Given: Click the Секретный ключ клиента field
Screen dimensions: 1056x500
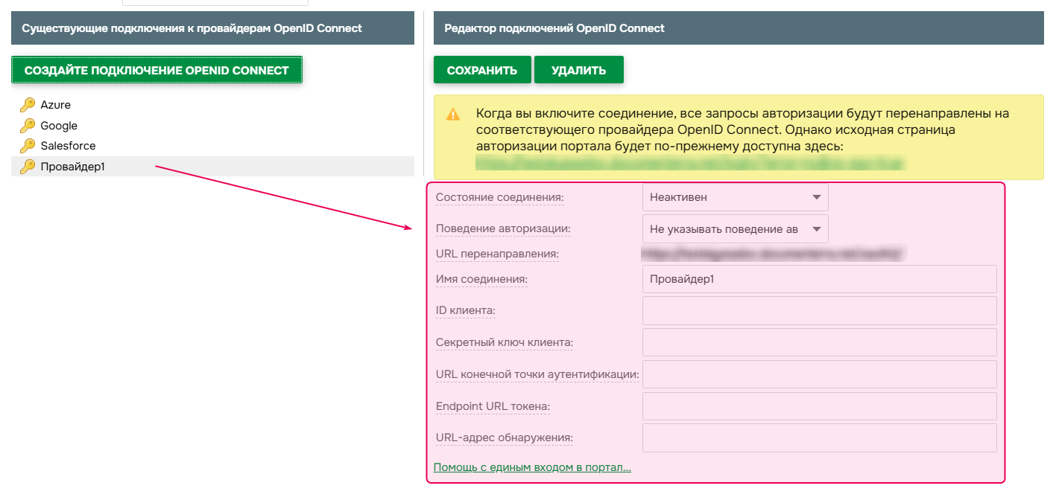Looking at the screenshot, I should point(819,342).
